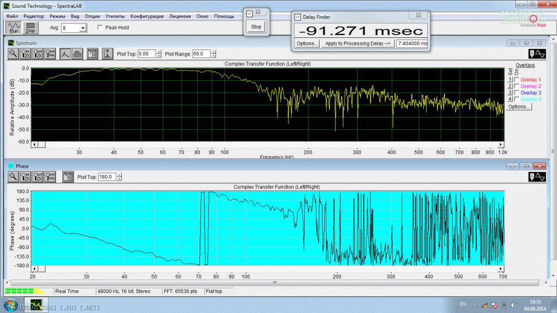Click the Run toolbar button

13,28
